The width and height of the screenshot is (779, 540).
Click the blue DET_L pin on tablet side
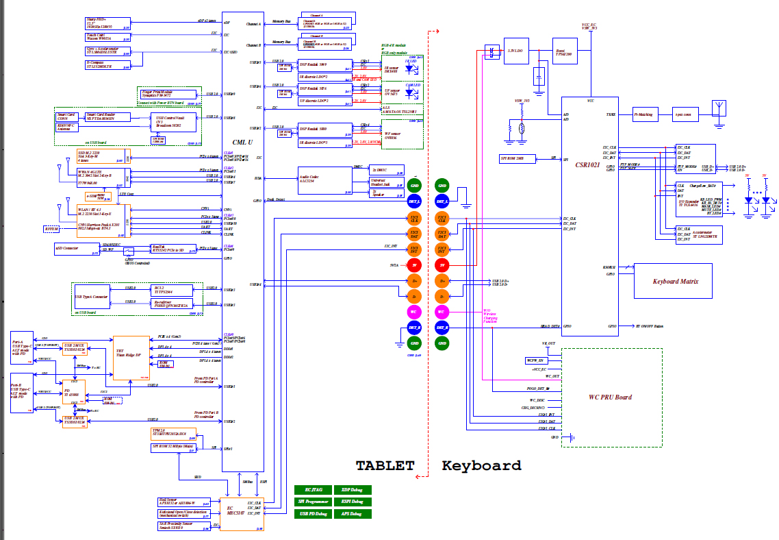[413, 201]
